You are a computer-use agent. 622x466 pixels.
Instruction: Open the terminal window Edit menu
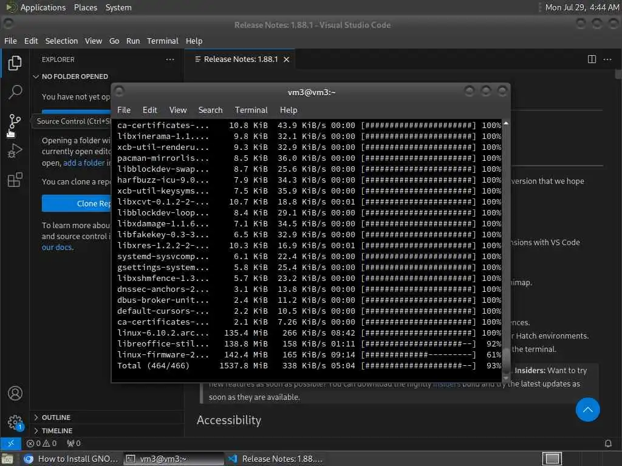tap(150, 110)
